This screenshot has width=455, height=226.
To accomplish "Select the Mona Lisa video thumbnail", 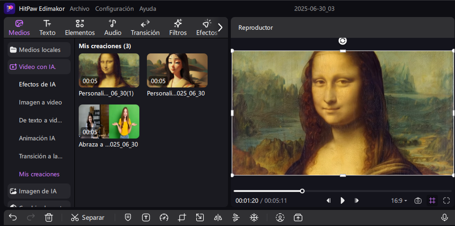I will click(109, 70).
